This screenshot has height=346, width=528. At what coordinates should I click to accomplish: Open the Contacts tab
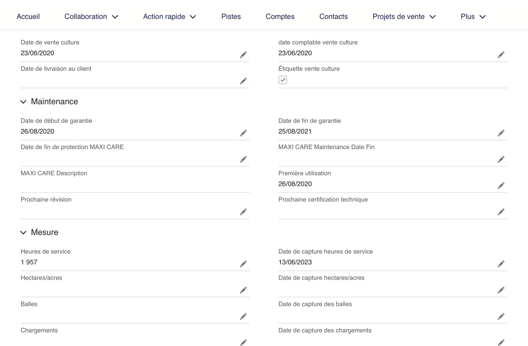click(333, 16)
